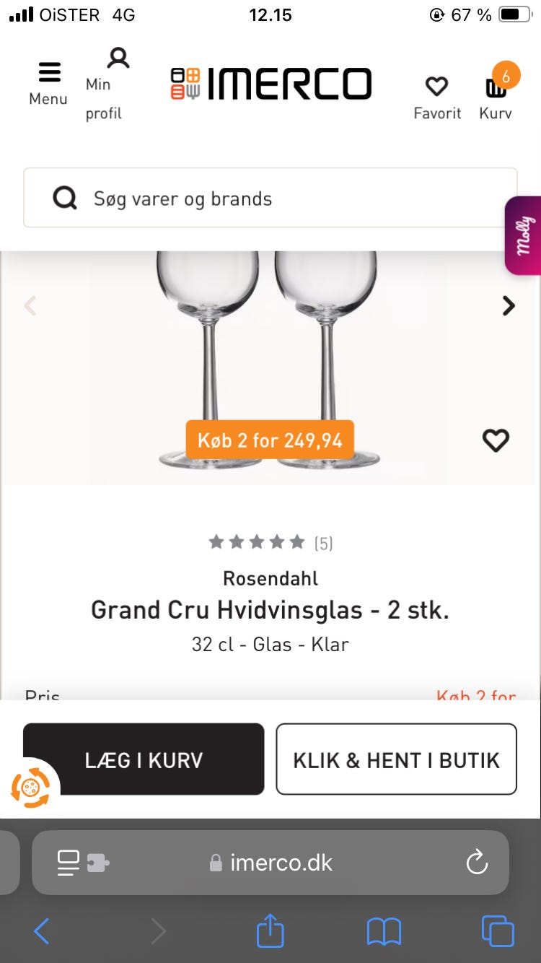Open Safari tabs overview icon
This screenshot has width=541, height=963.
pos(498,931)
